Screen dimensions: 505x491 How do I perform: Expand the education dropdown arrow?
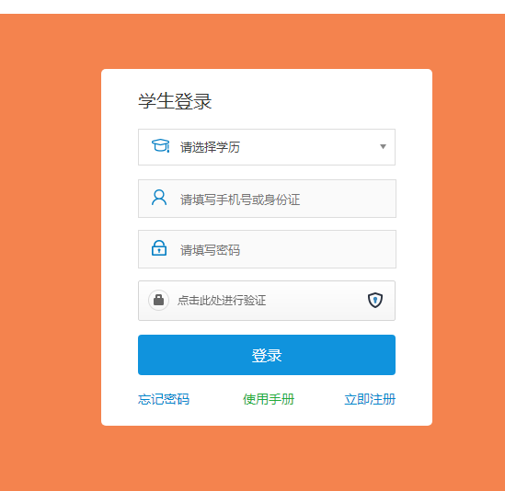383,147
